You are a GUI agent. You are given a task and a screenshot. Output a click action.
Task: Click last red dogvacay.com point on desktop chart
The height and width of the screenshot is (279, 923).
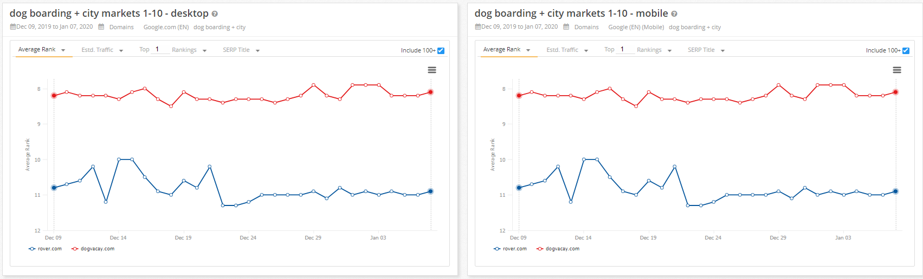pyautogui.click(x=430, y=92)
